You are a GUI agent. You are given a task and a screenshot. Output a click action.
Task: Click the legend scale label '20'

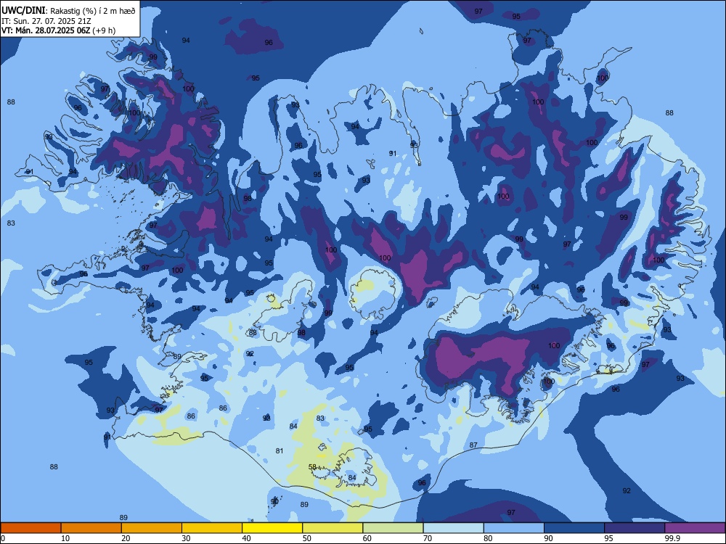tap(126, 538)
